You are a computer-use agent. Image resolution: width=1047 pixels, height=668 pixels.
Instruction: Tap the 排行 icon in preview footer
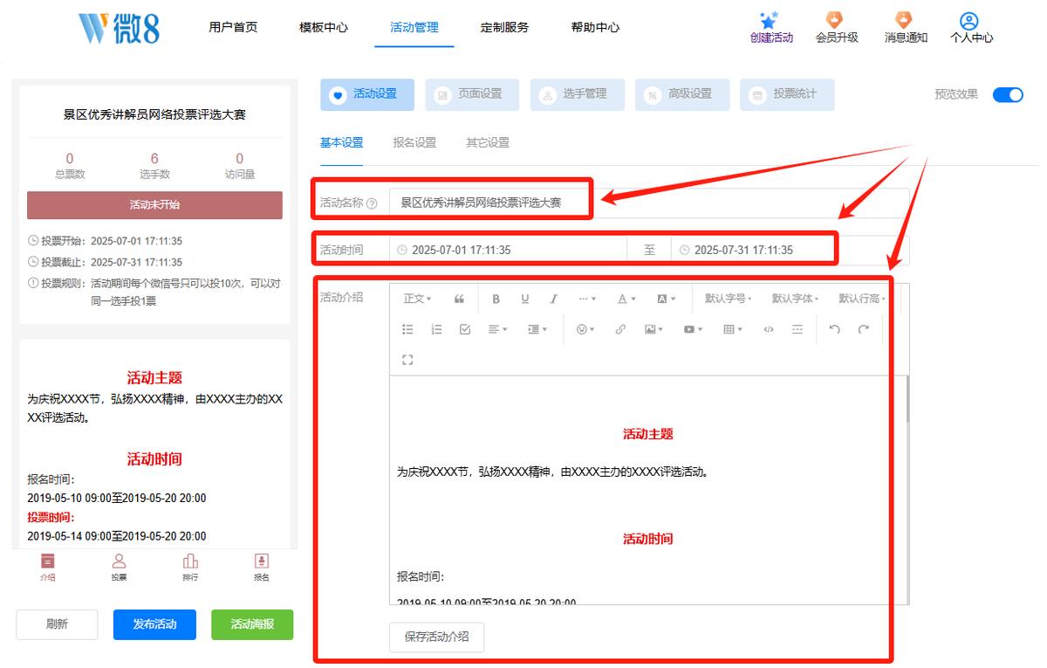tap(190, 567)
